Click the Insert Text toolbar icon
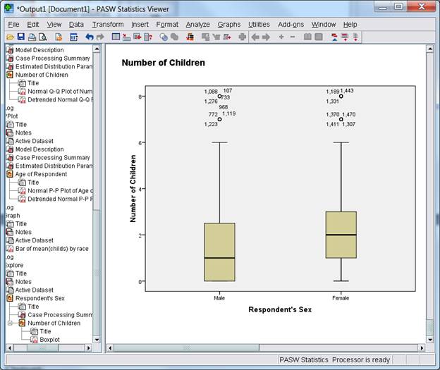Screen dimensions: 440x370 pyautogui.click(x=355, y=37)
